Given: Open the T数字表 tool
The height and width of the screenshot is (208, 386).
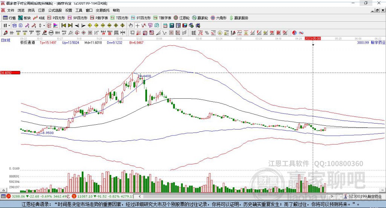Looking at the screenshot, I should click(162, 18).
